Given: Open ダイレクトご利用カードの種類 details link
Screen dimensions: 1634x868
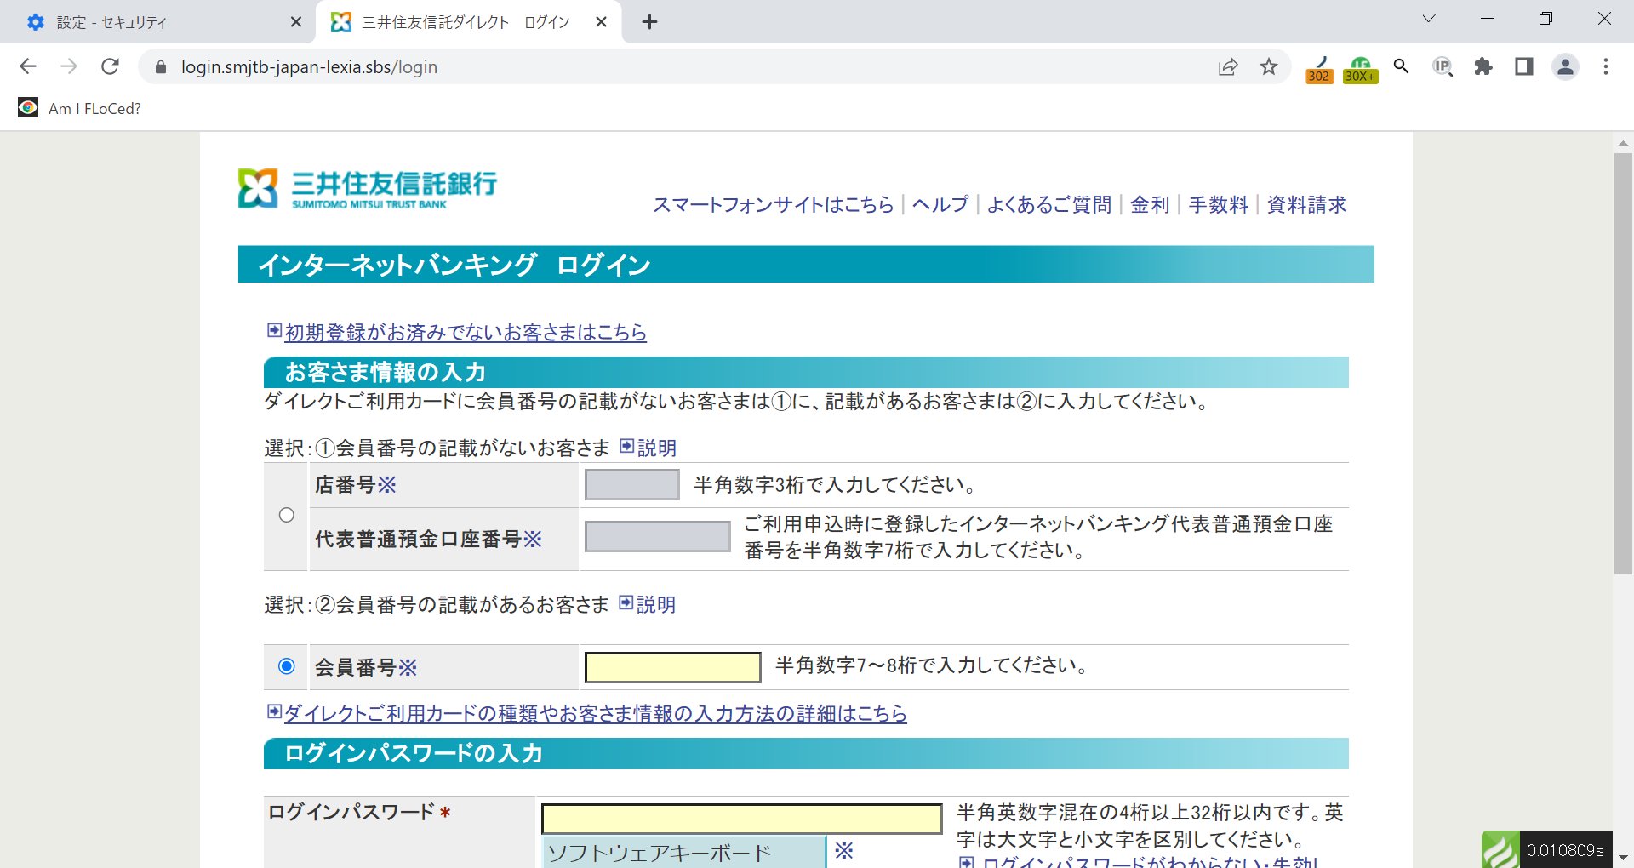Looking at the screenshot, I should coord(595,714).
